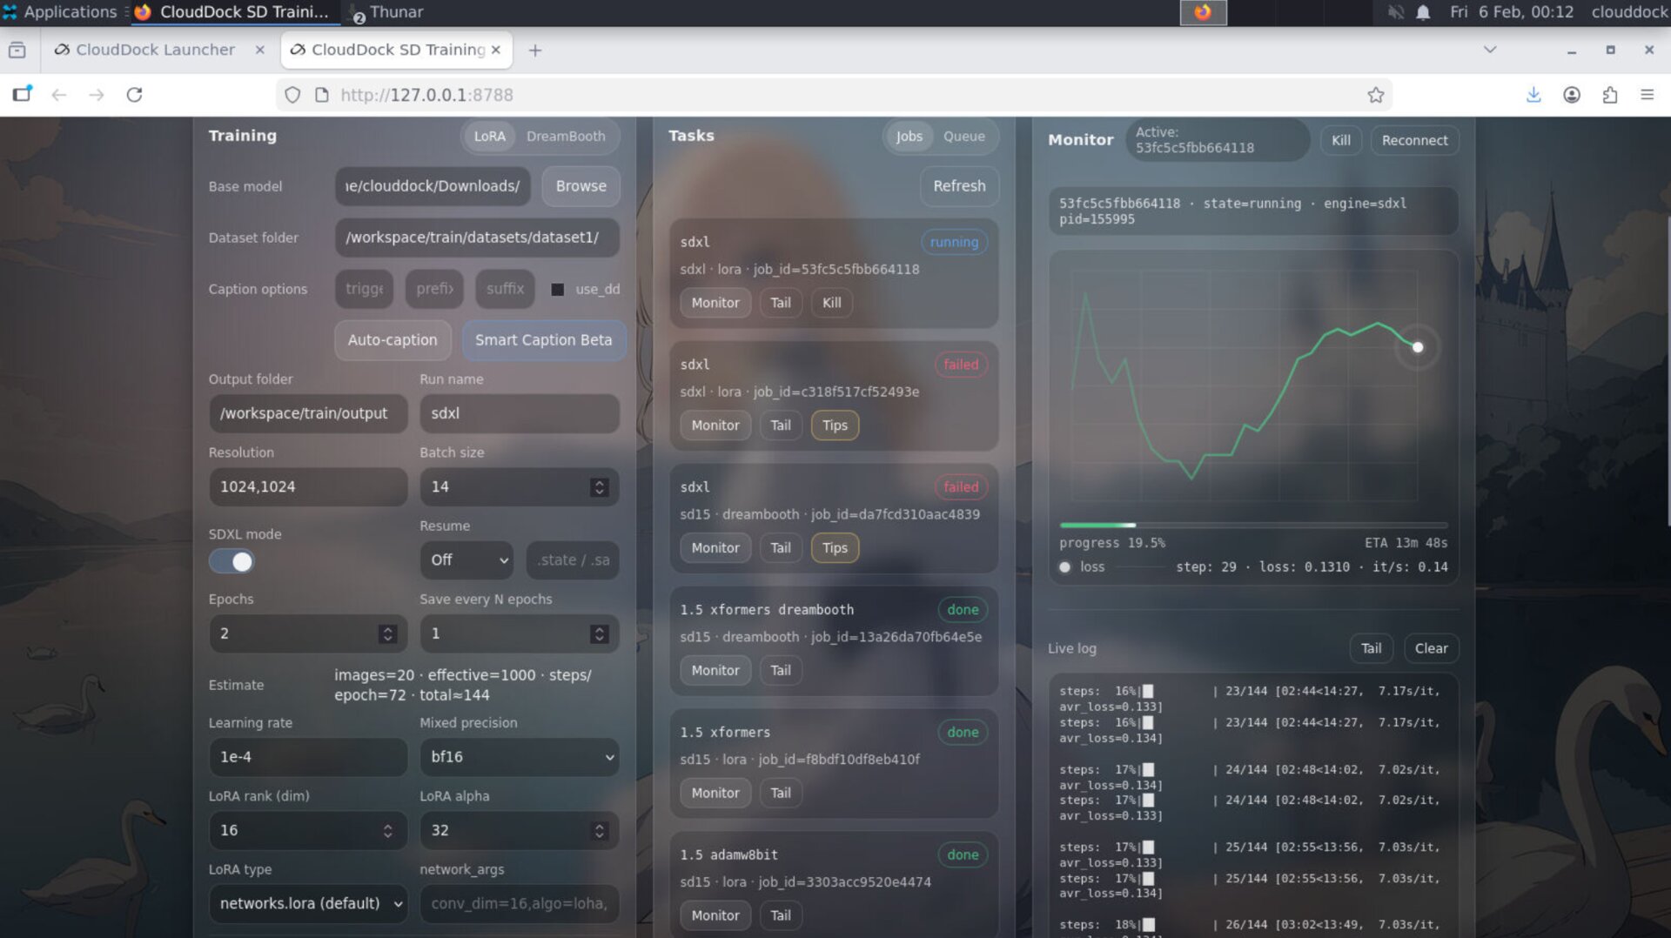Open a new browser tab

[535, 50]
